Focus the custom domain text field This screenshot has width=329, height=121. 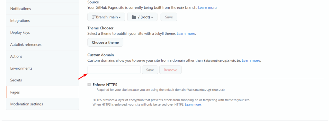tap(114, 70)
